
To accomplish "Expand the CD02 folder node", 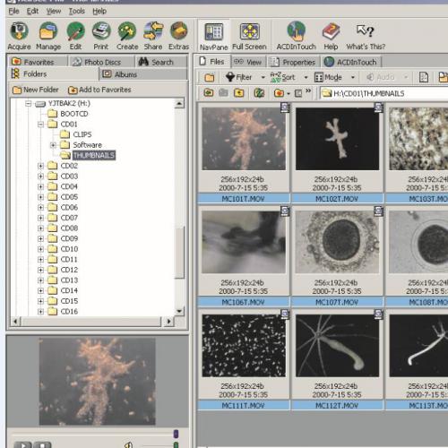I will click(41, 166).
